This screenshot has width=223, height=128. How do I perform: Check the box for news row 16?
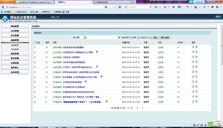click(x=35, y=63)
